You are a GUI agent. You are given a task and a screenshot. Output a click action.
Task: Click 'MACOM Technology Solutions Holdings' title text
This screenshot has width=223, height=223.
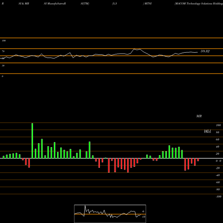(198, 4)
